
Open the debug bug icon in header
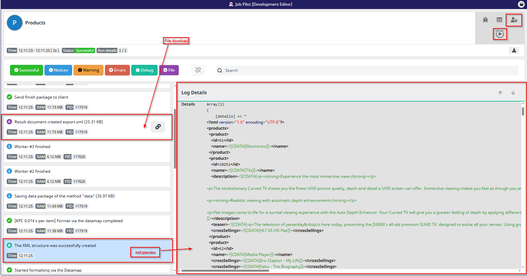[x=485, y=20]
